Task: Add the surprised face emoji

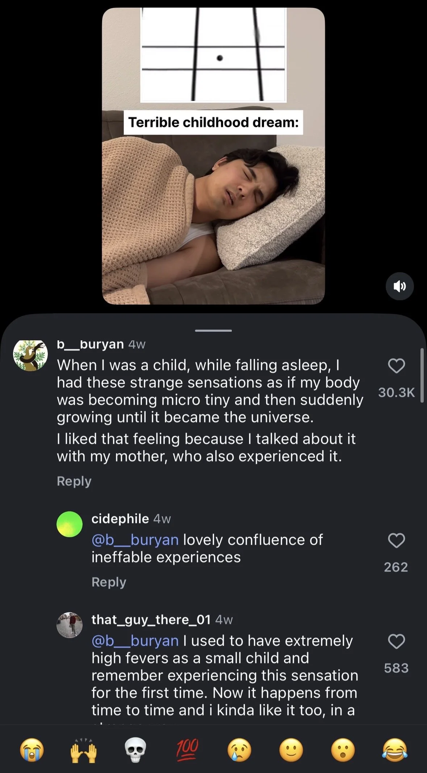Action: point(343,750)
